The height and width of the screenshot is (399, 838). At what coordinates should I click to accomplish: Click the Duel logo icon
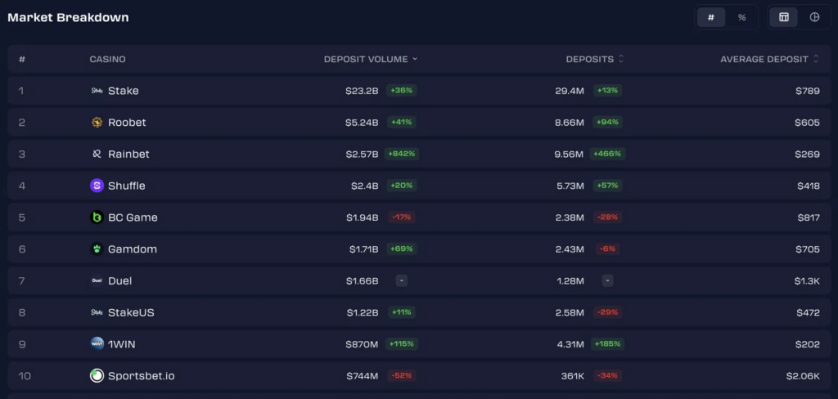pos(97,280)
